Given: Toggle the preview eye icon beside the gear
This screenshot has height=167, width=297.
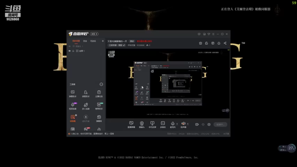Looking at the screenshot, I should click(x=203, y=124).
